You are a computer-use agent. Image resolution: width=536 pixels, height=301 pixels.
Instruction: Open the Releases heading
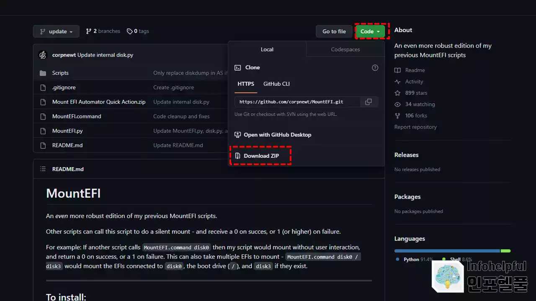point(406,155)
